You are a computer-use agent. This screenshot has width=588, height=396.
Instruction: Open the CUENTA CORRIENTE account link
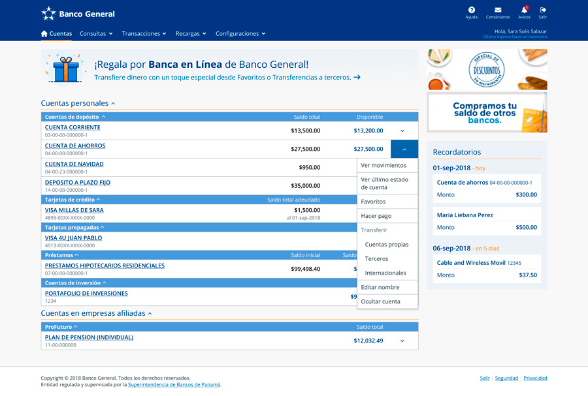point(73,127)
